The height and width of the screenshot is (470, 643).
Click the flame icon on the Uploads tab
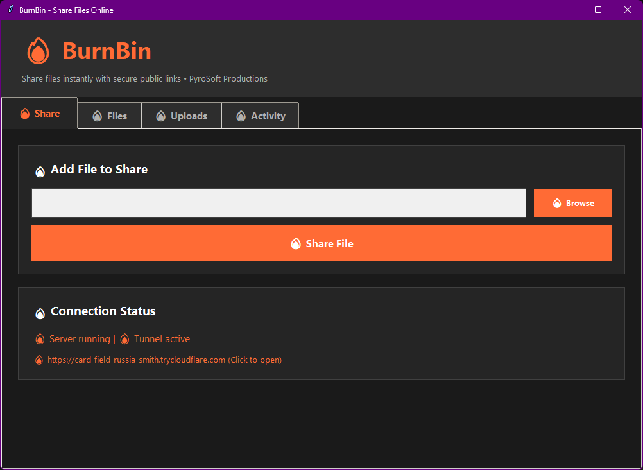160,116
